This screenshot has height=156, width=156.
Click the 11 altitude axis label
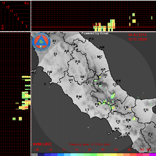15,15
